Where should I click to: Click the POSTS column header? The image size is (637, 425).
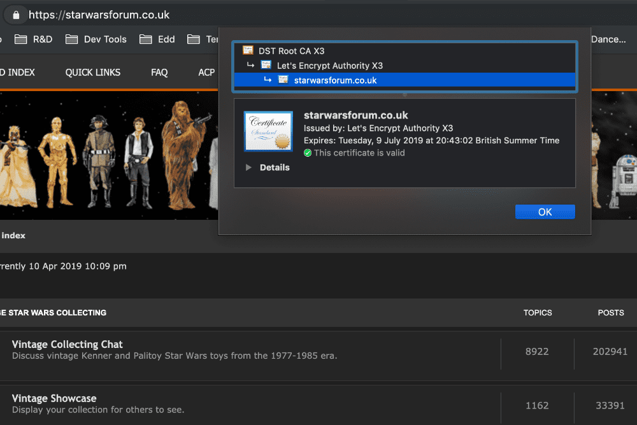pyautogui.click(x=611, y=313)
